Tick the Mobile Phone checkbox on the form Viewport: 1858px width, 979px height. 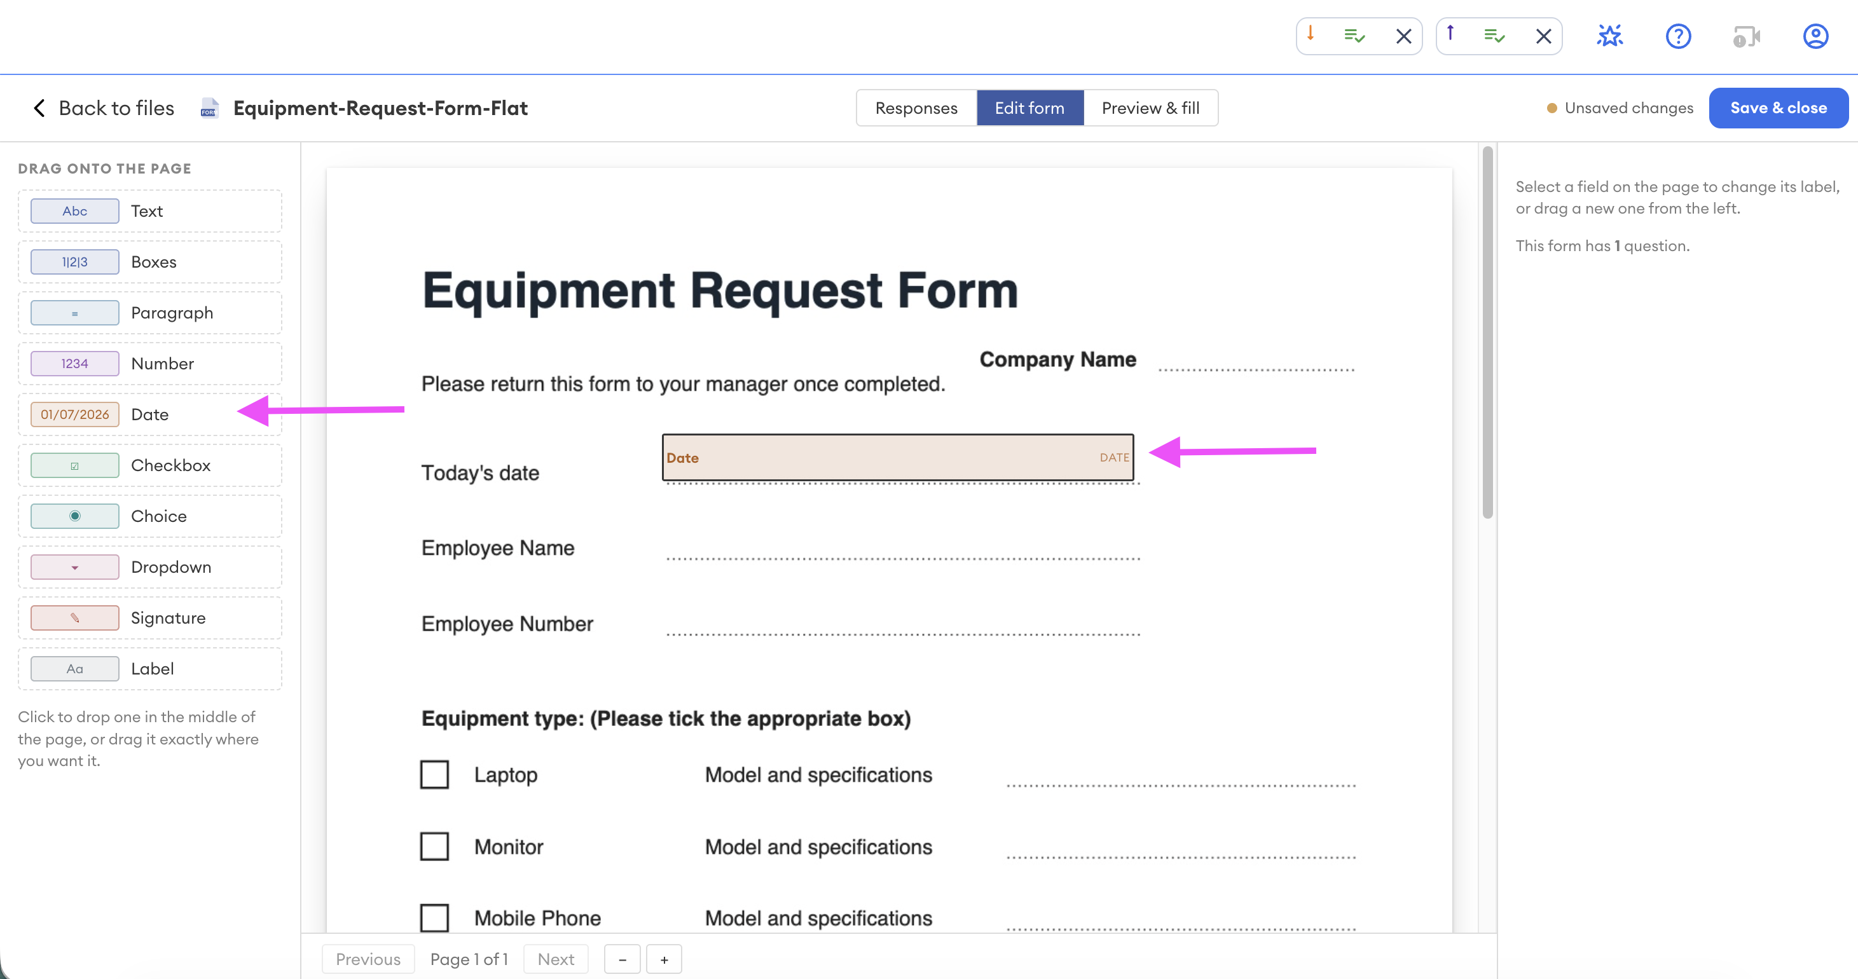point(434,919)
